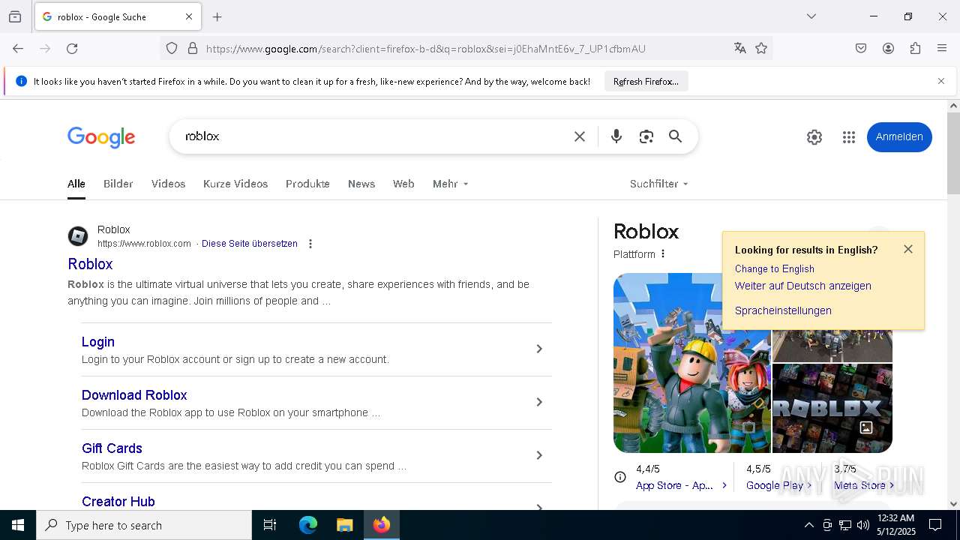Screen dimensions: 960x540
Task: Close the English results popup
Action: 908,249
